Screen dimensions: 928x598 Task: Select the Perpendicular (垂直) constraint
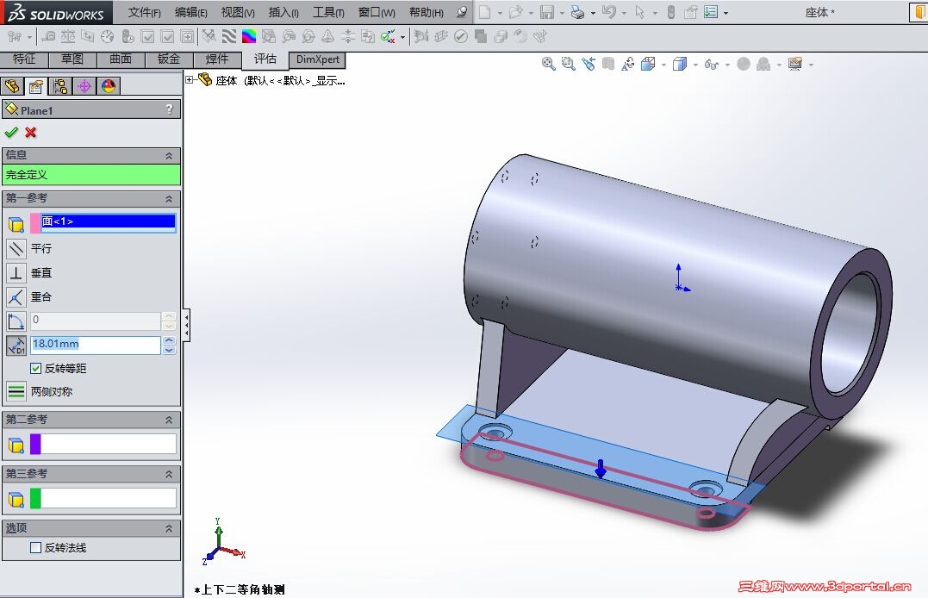point(16,273)
